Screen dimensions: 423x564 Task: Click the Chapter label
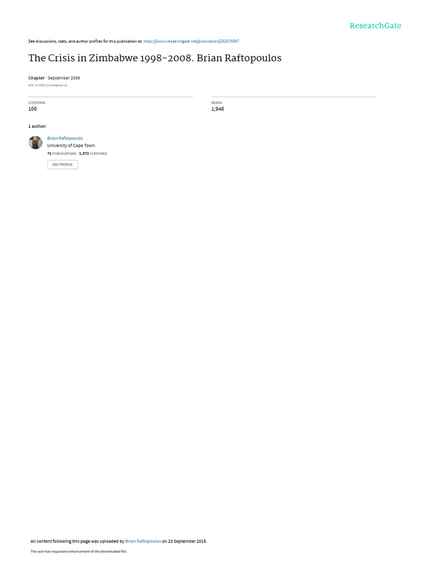36,78
